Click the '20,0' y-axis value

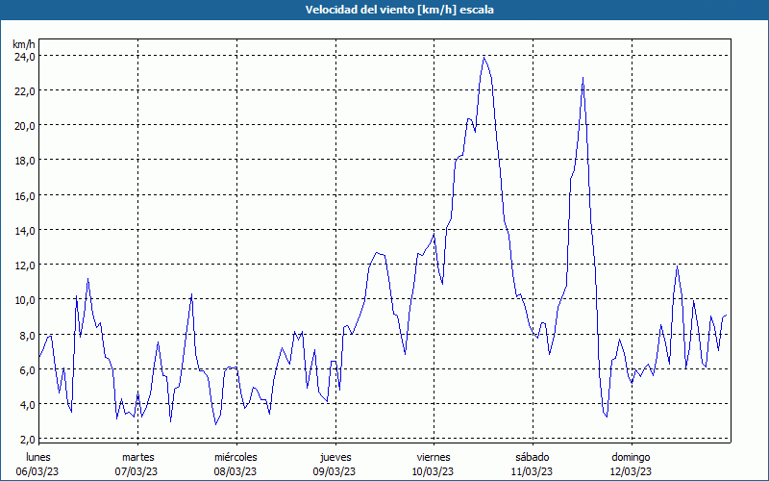click(x=25, y=126)
